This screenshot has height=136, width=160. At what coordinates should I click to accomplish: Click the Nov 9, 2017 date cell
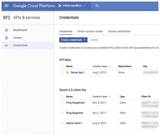pyautogui.click(x=99, y=103)
